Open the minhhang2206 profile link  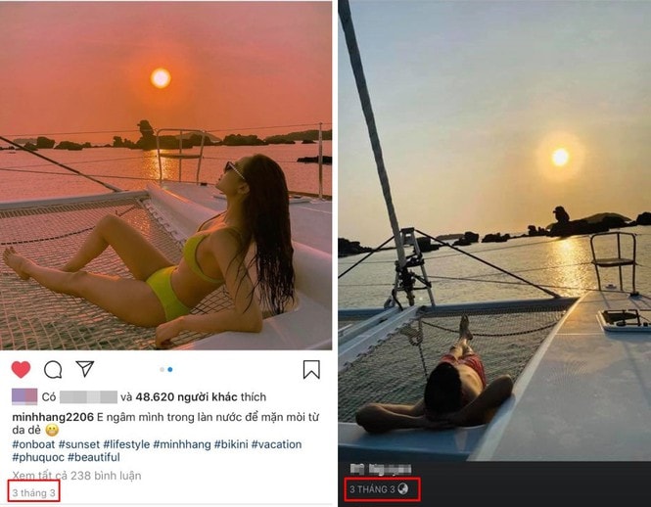(53, 417)
